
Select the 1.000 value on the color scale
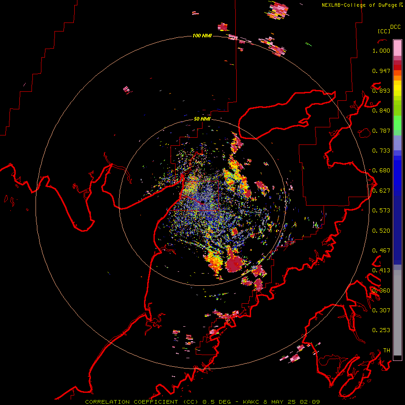pyautogui.click(x=381, y=50)
